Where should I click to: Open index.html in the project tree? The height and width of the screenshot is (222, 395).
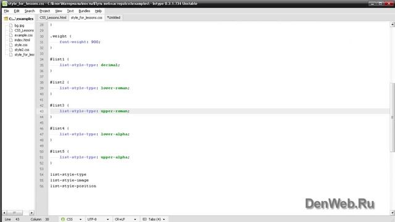[22, 40]
